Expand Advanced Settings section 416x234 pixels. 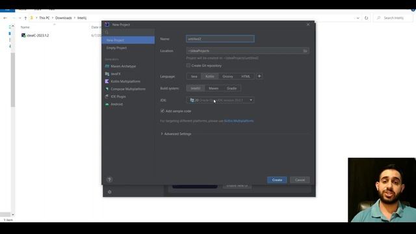[176, 134]
